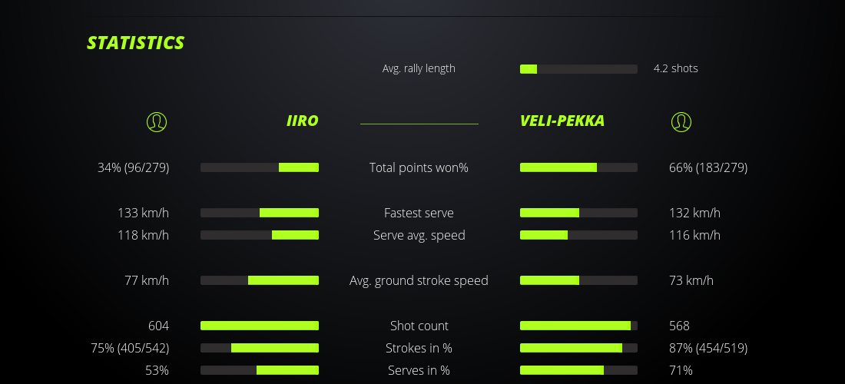Click Iiro's fastest serve bar
Viewport: 845px width, 384px height.
[260, 213]
